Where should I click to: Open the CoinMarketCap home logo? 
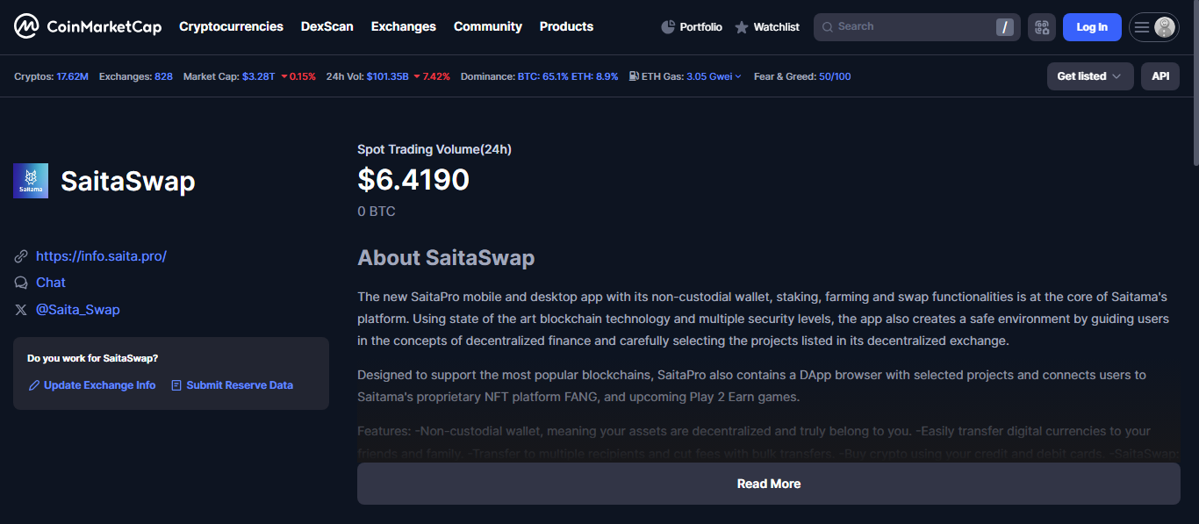88,27
